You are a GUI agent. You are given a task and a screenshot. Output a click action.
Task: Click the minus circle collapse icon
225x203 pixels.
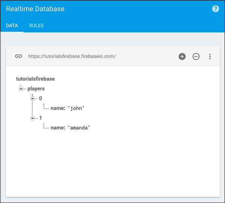point(196,57)
